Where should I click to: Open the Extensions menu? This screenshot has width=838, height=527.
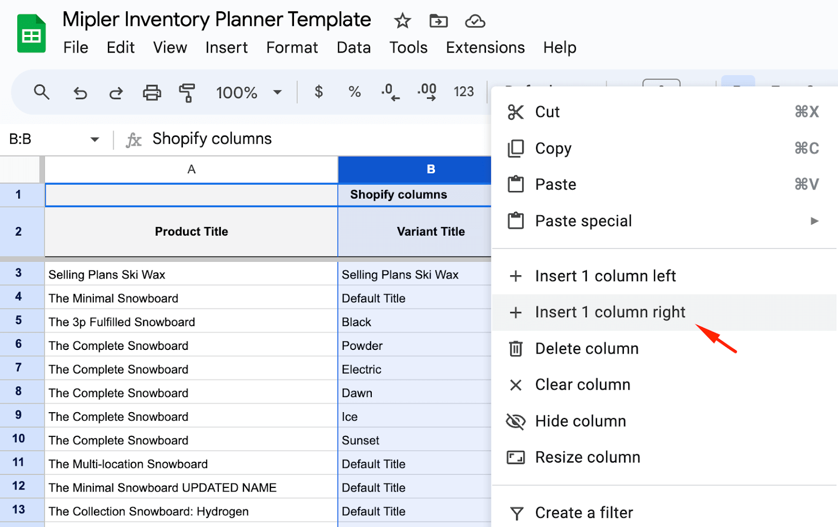click(485, 47)
